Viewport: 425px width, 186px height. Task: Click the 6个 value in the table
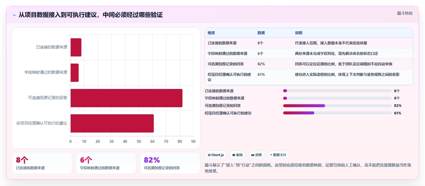pos(260,54)
